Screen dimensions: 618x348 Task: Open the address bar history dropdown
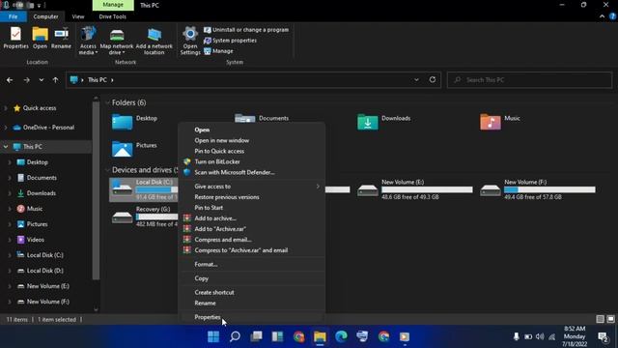(416, 79)
